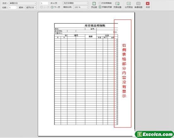The image size is (174, 138).
Task: Open 页眉和页脚 header and footer
Action: 105,7
